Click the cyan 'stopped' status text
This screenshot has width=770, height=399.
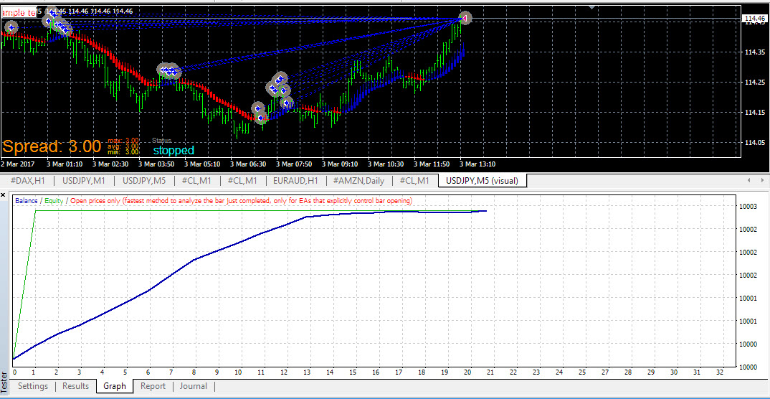click(174, 151)
